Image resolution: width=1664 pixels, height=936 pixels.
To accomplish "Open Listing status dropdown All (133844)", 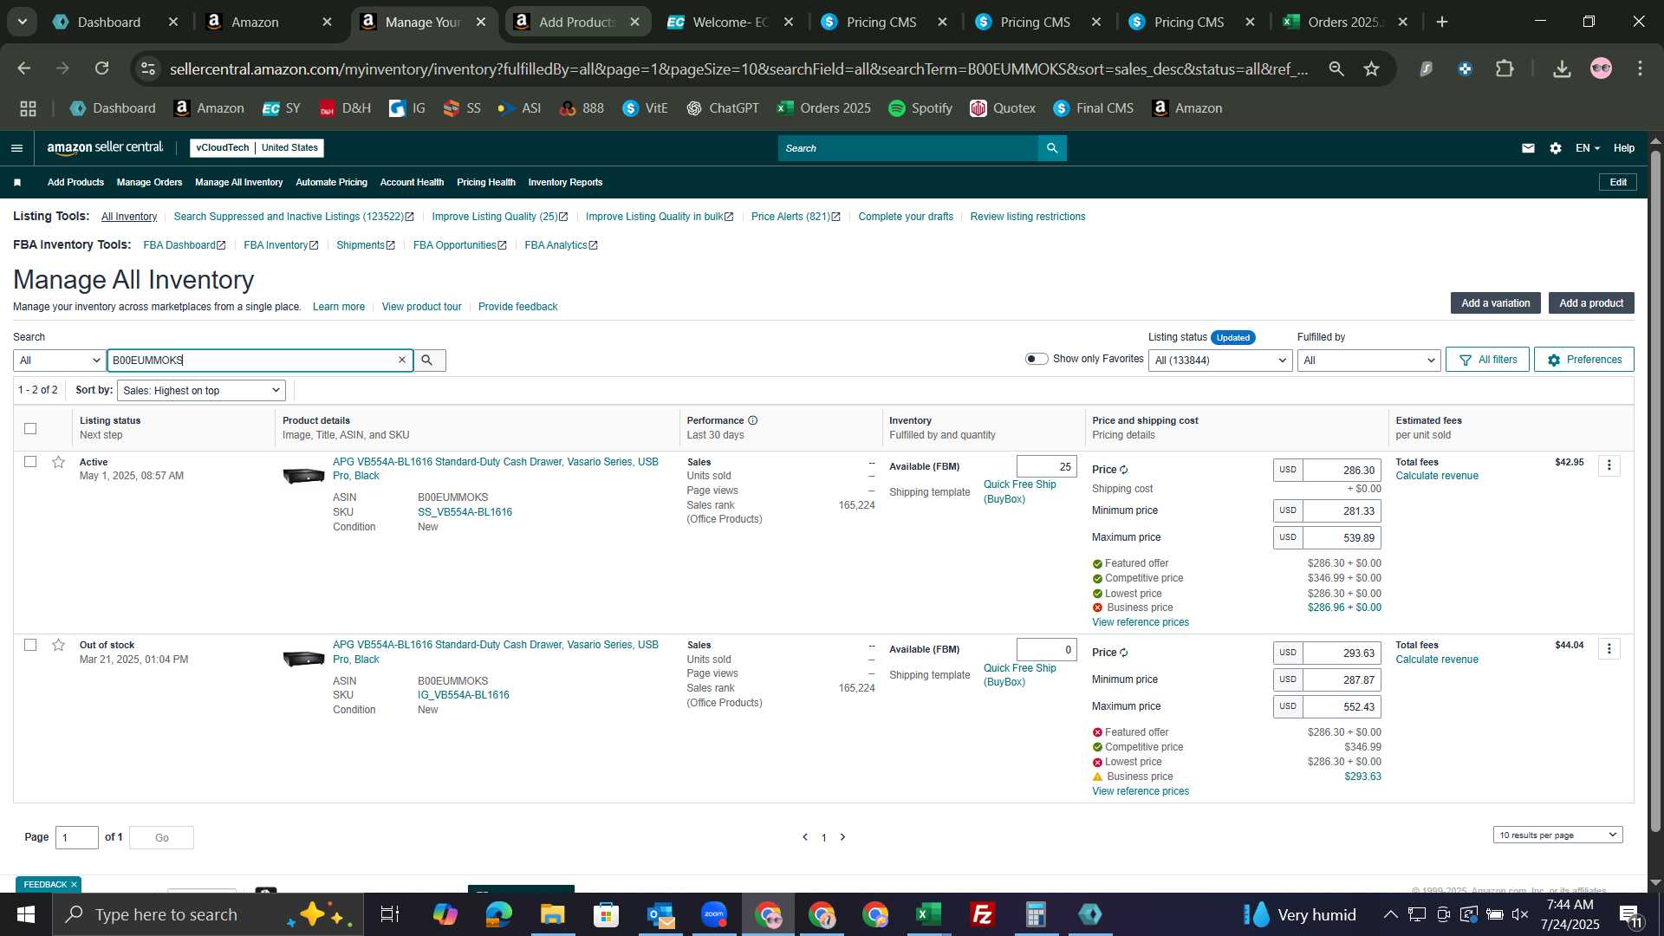I will click(1220, 361).
